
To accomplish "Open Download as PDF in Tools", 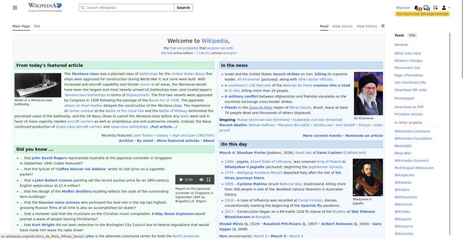I will tap(409, 107).
